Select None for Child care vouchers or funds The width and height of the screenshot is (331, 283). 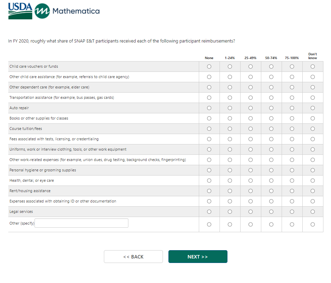click(x=209, y=67)
